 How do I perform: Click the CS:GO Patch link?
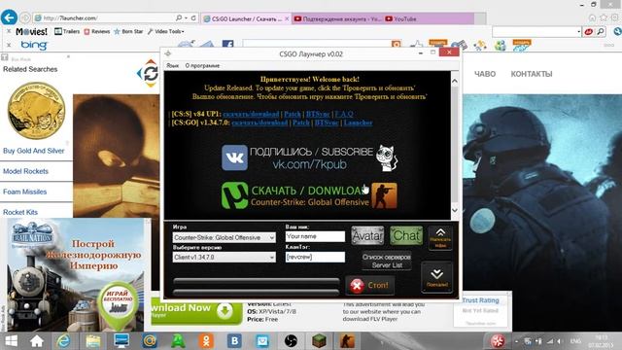coord(301,122)
